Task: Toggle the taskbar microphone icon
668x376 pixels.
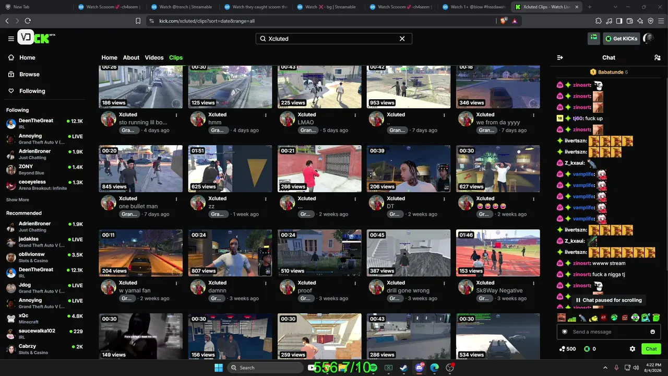Action: tap(616, 368)
